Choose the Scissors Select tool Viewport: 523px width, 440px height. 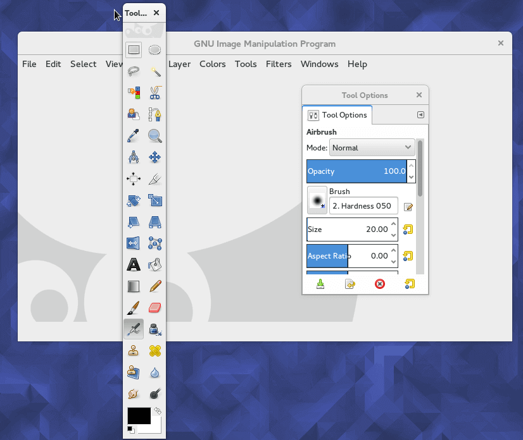pos(154,92)
